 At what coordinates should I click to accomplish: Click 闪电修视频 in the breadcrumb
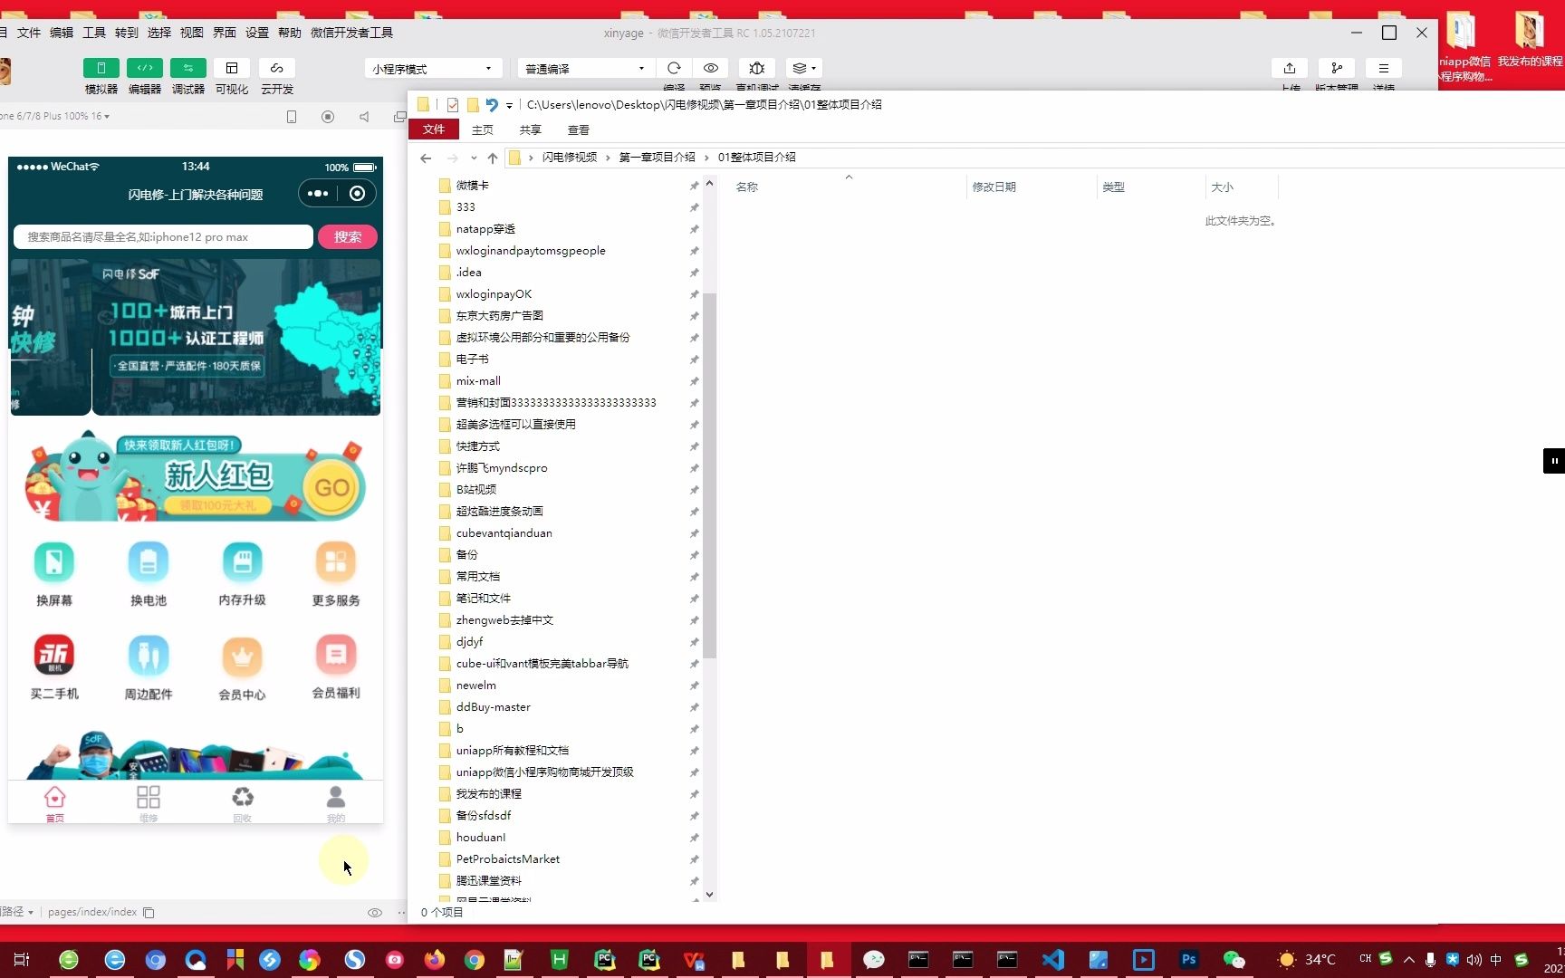point(570,158)
